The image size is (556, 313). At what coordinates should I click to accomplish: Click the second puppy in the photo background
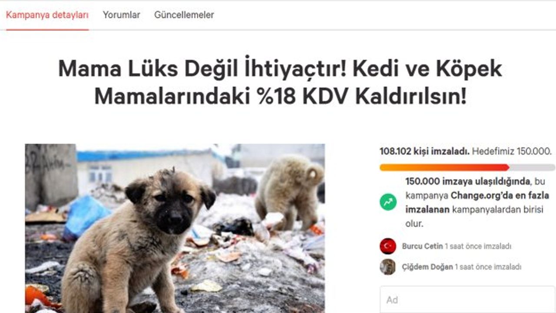(x=290, y=191)
